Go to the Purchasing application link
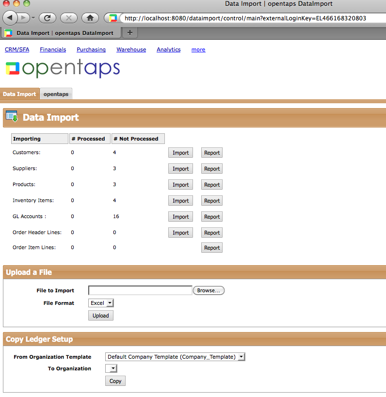 click(91, 49)
